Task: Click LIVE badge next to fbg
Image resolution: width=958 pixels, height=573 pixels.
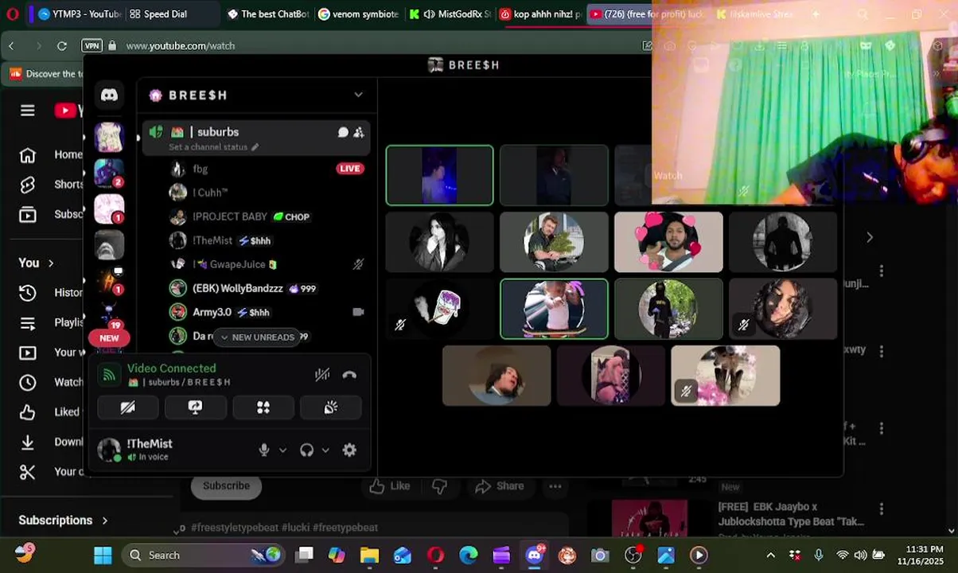Action: [350, 169]
